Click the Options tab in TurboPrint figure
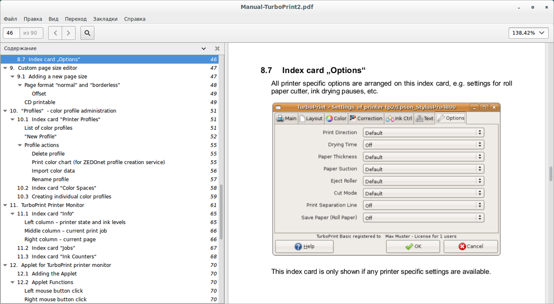 tap(451, 118)
